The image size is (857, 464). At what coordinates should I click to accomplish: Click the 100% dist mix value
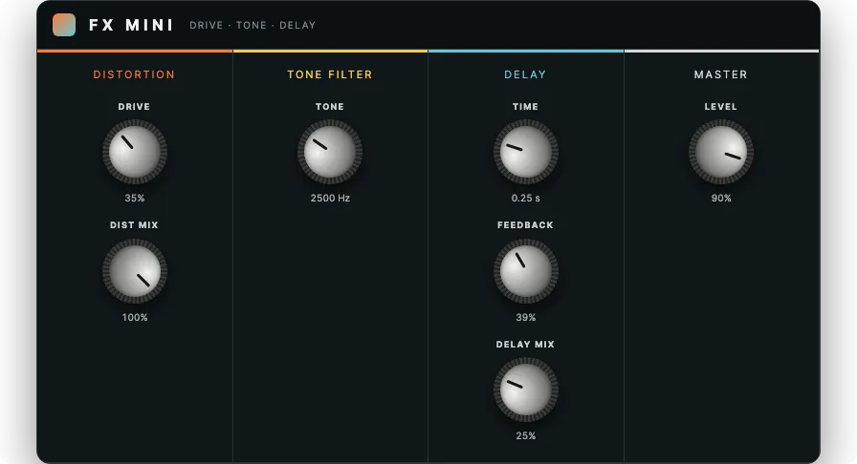point(135,317)
